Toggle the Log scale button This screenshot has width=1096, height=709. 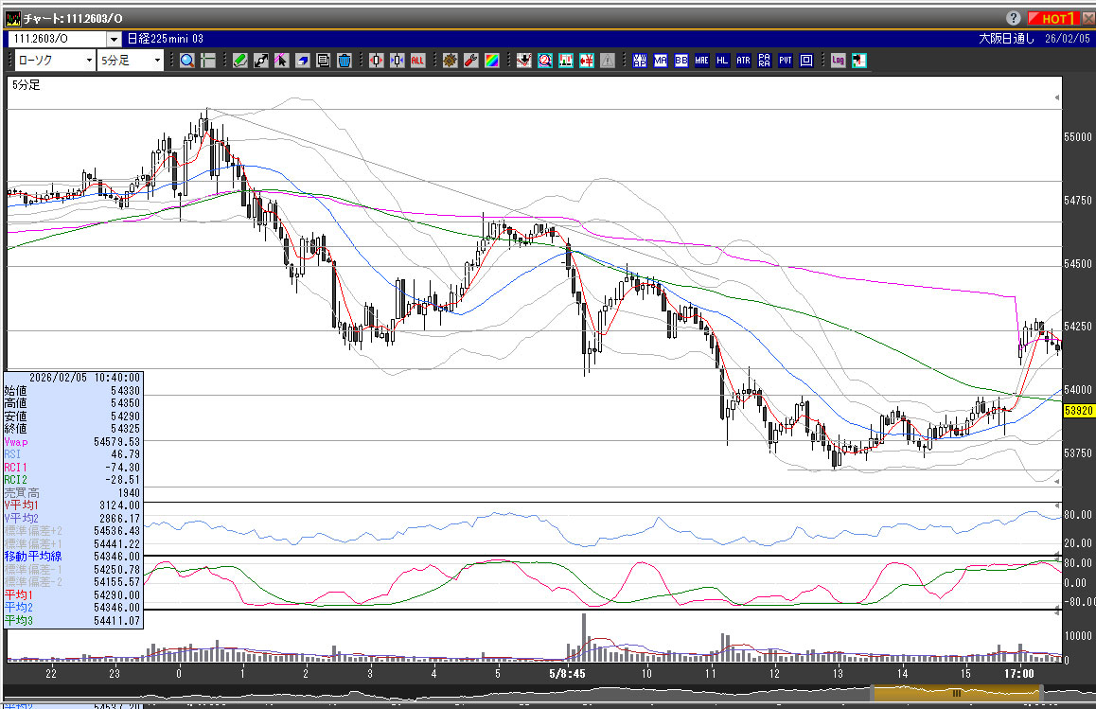click(x=838, y=61)
